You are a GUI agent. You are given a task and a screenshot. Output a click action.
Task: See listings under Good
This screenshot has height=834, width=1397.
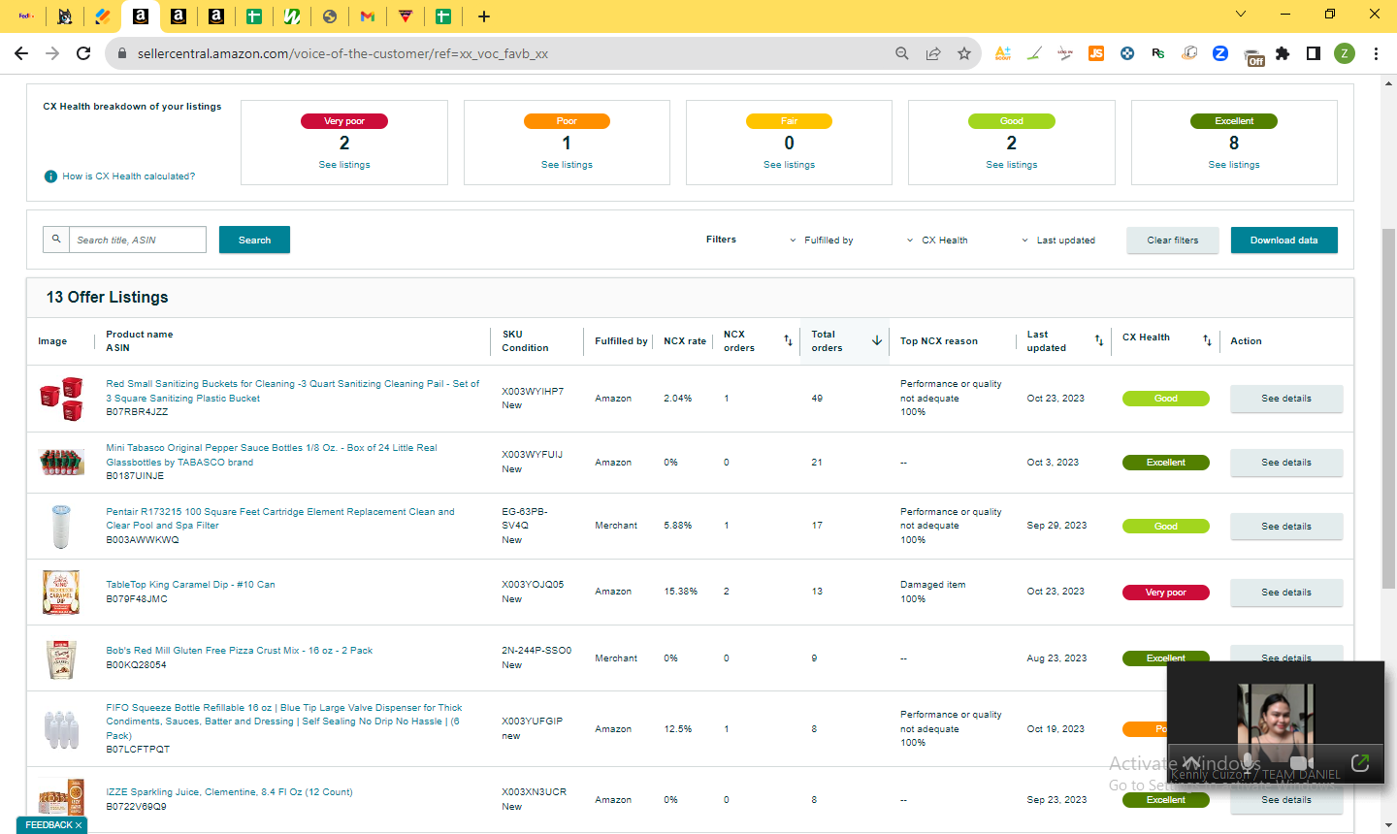1012,165
